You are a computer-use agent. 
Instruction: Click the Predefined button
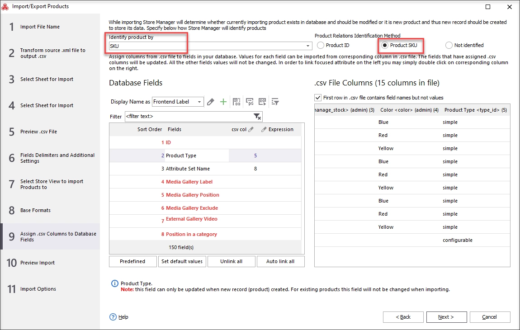click(132, 261)
